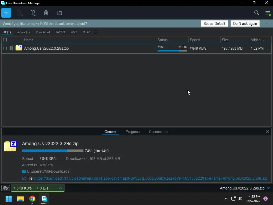The image size is (273, 205).
Task: Click the Among.Us.v2022.3.29s.zip label in status bar
Action: (x=242, y=188)
